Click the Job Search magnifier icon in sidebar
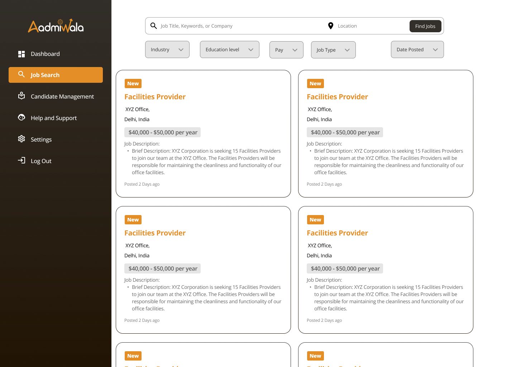This screenshot has height=367, width=516. 21,74
